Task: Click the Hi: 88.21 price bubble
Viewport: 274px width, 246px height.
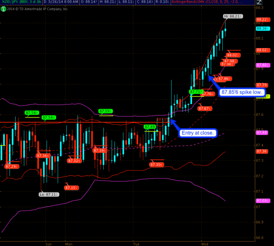Action: [x=233, y=16]
